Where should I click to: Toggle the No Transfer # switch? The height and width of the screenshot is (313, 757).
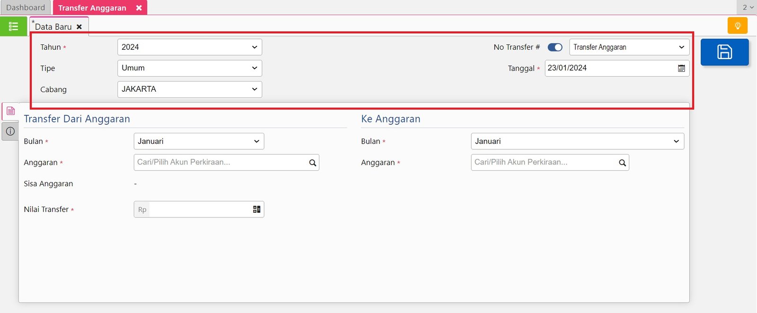(x=555, y=47)
